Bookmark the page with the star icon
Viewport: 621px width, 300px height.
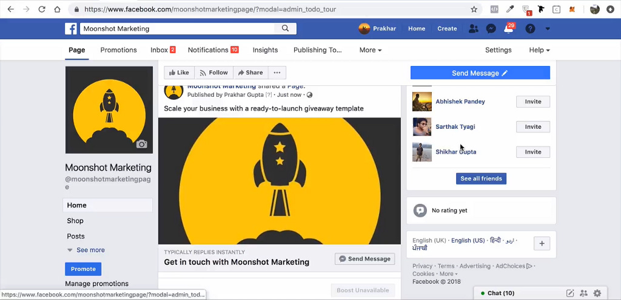tap(474, 9)
